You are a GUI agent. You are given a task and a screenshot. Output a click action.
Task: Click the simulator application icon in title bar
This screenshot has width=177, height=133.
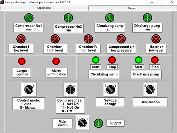(2, 2)
